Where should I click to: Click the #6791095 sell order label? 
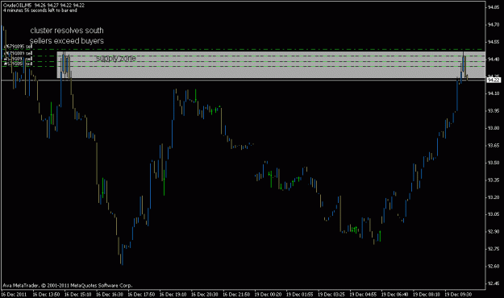(18, 47)
